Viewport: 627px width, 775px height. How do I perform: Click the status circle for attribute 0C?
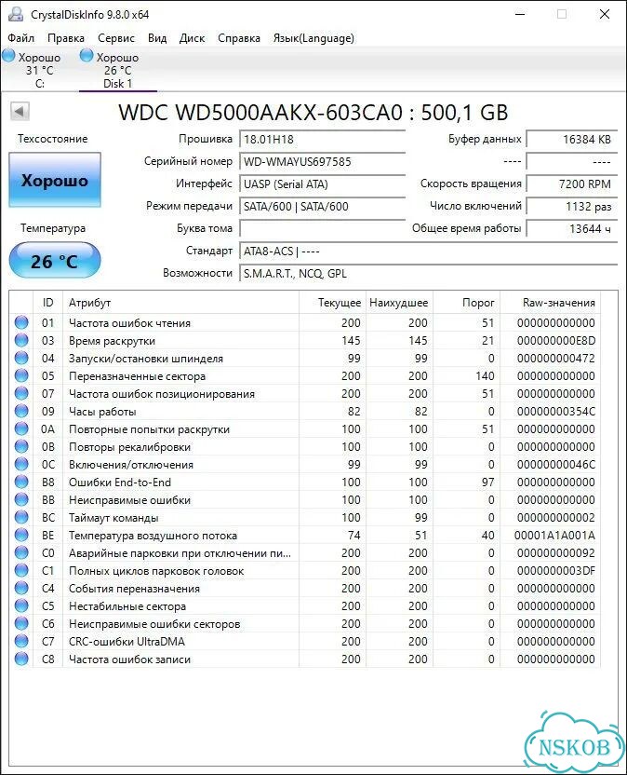21,465
